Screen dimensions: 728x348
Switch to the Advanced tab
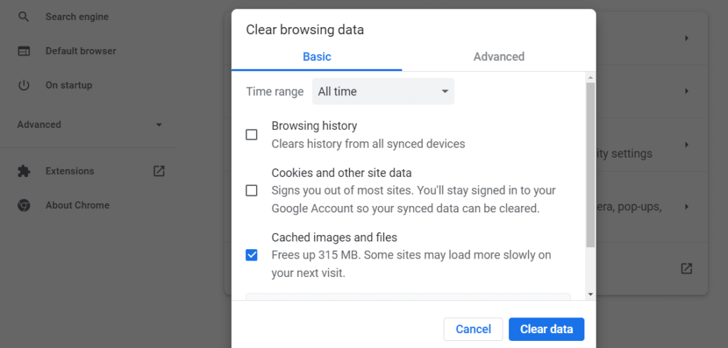tap(498, 57)
